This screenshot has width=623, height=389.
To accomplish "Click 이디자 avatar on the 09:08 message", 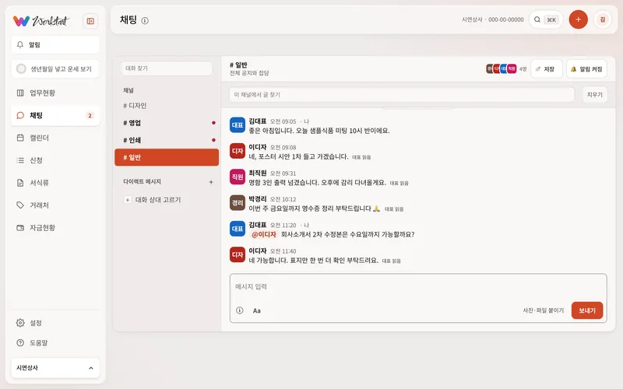I will [x=238, y=151].
